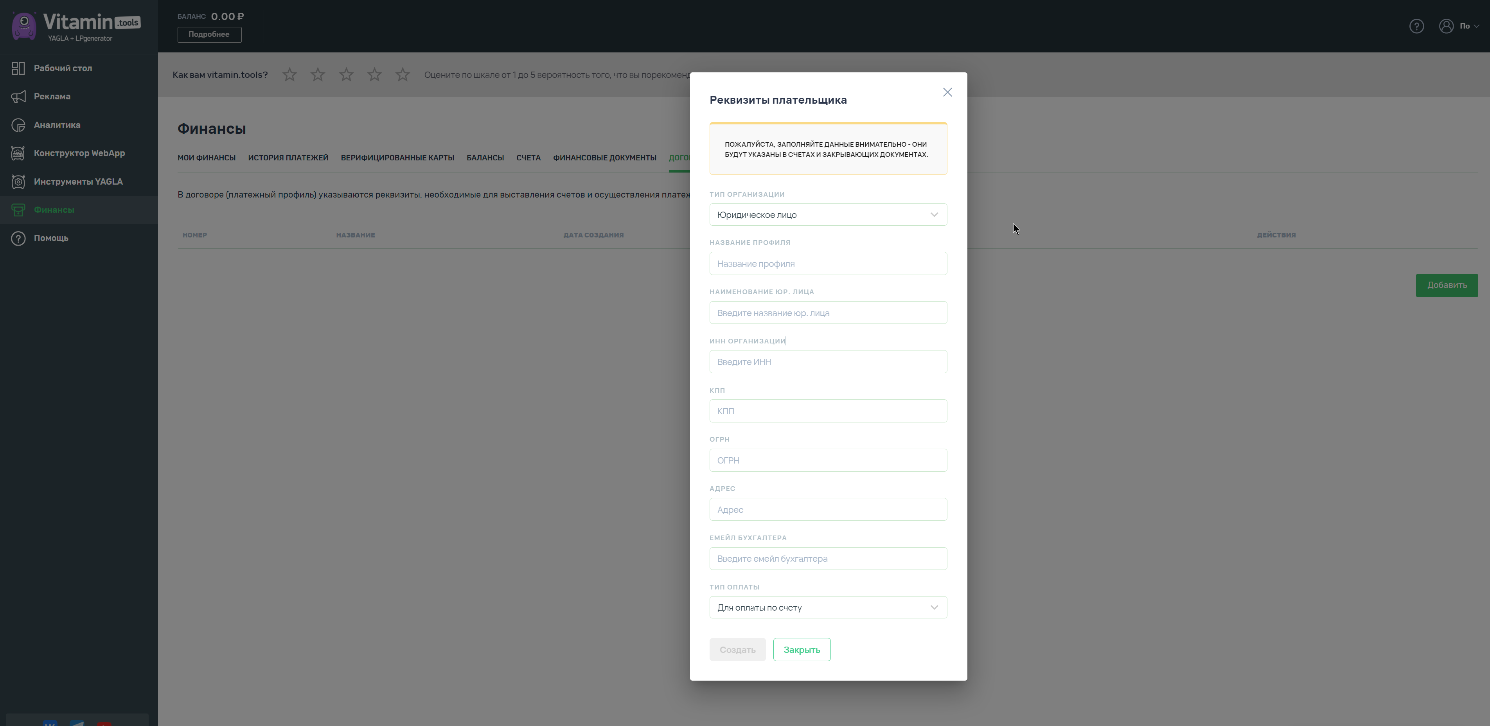
Task: Open the Верифицированные карты tab
Action: [397, 158]
